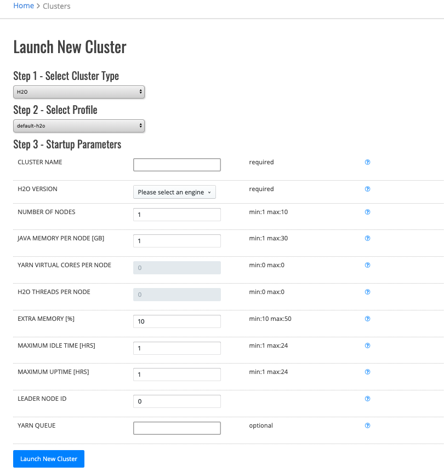444x472 pixels.
Task: Click the Leader Node ID field
Action: point(177,401)
